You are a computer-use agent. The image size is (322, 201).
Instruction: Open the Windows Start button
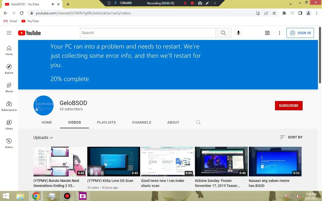pos(6,196)
